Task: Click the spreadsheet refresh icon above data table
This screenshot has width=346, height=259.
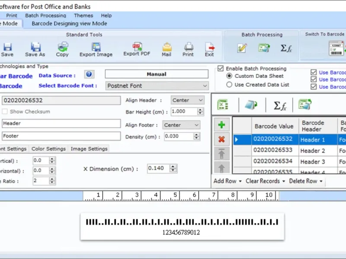Action: tap(305, 104)
